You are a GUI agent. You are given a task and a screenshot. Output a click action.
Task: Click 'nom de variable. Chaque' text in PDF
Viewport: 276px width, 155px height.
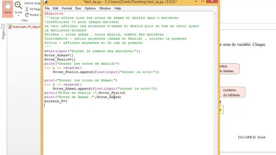click(244, 44)
